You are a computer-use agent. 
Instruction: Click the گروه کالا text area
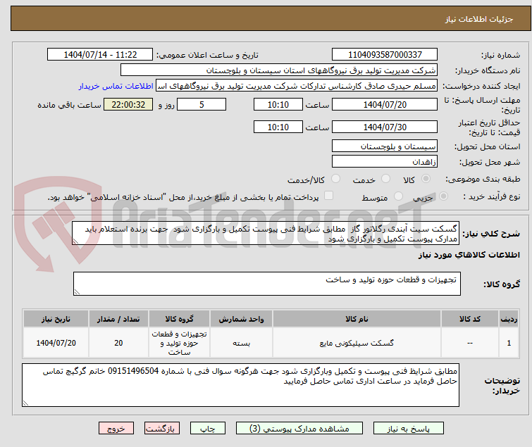point(267,284)
